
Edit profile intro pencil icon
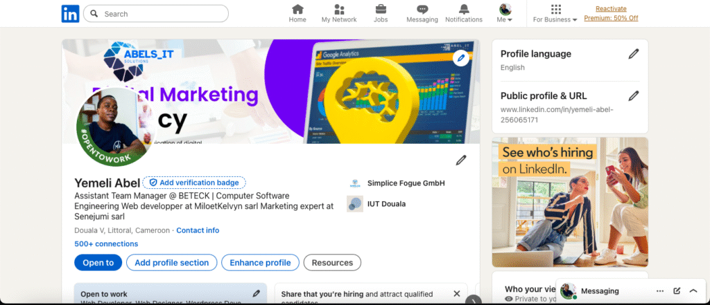point(461,160)
